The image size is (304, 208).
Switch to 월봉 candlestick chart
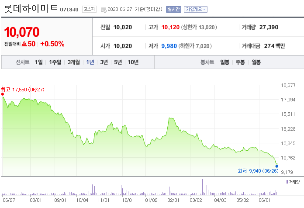(256, 62)
